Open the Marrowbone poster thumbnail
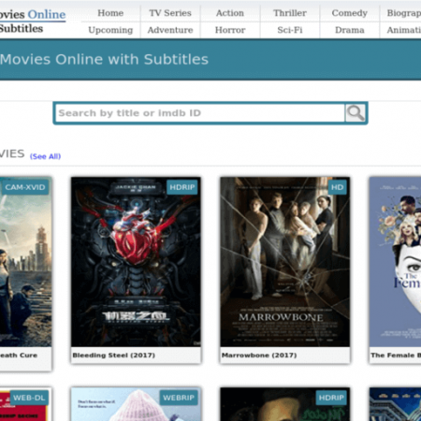This screenshot has height=421, width=421. tap(285, 262)
